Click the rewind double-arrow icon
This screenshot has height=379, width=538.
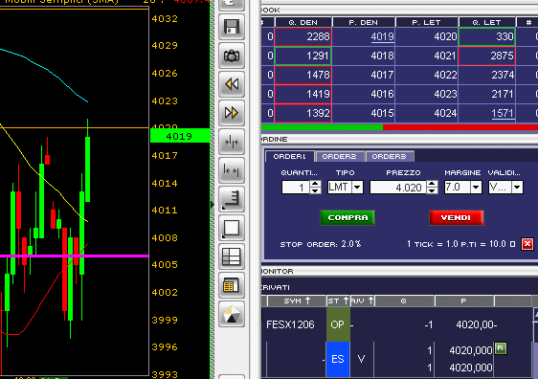pos(232,84)
